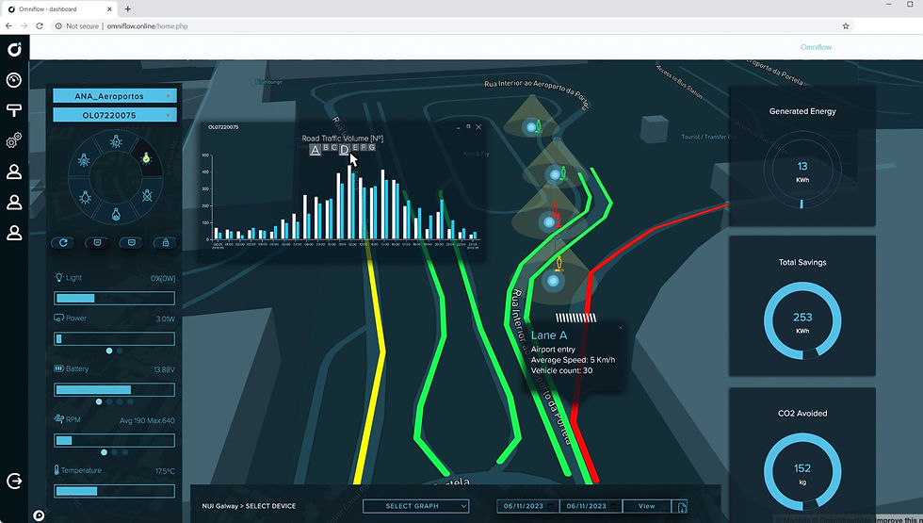Click the second screen icon button beside lock
Screen dimensions: 923x523
131,243
